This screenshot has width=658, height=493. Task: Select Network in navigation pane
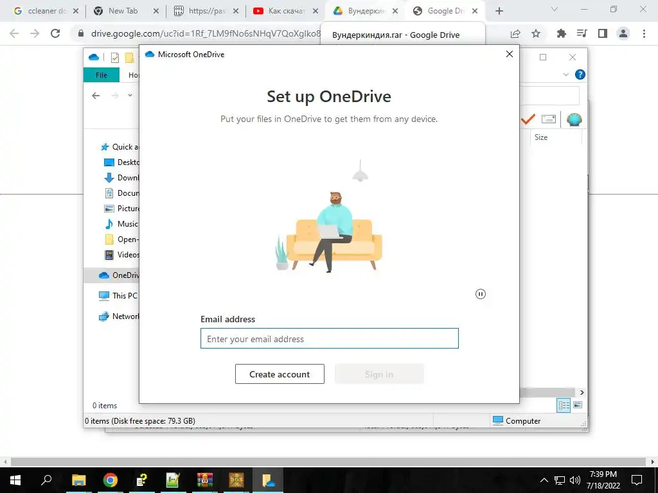point(118,316)
